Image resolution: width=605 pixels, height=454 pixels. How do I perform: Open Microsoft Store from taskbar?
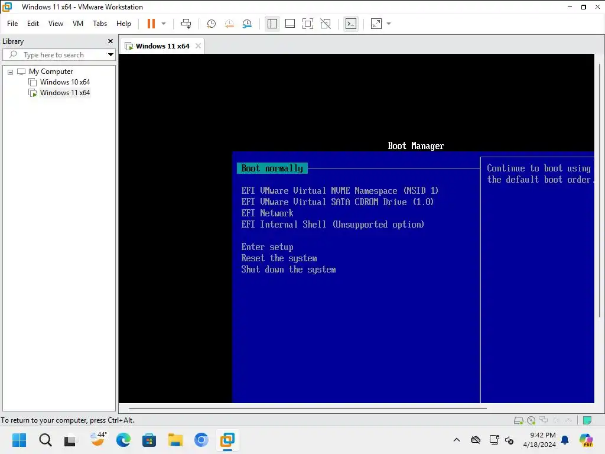[149, 440]
